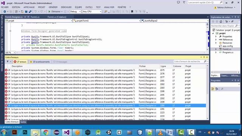Open the FICHIER menu
The width and height of the screenshot is (242, 136).
(5, 7)
